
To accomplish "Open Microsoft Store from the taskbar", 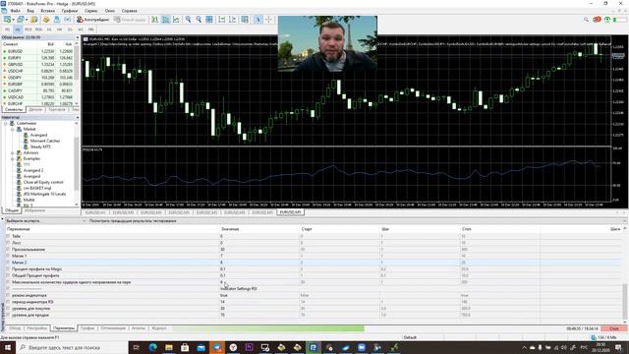I will (x=185, y=347).
